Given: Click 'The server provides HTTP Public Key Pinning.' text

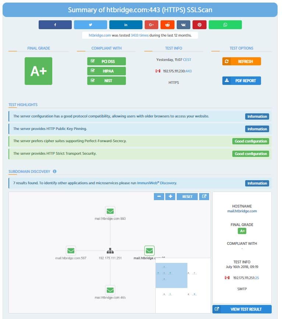Looking at the screenshot, I should (x=50, y=129).
